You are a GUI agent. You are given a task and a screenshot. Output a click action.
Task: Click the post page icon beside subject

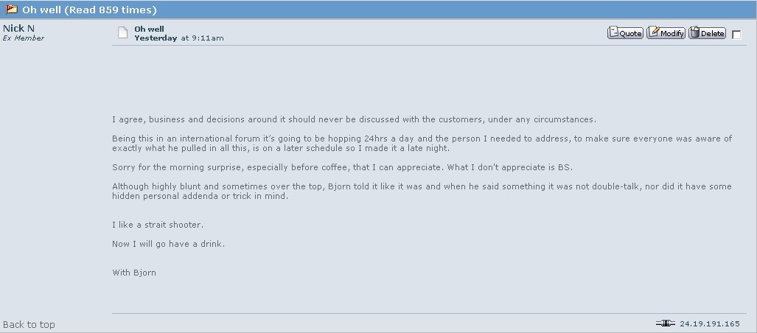coord(123,33)
